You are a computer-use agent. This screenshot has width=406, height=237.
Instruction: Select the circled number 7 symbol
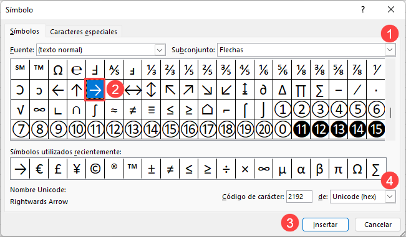20,129
